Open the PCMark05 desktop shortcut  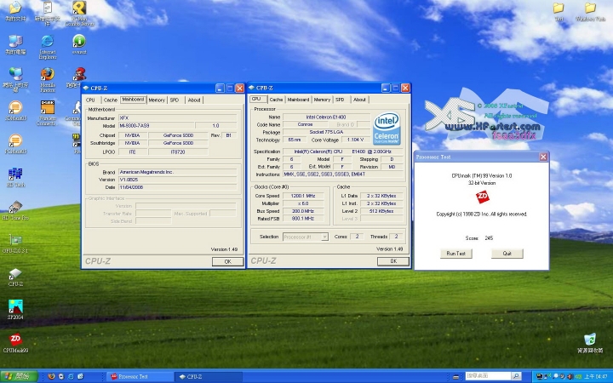click(15, 144)
